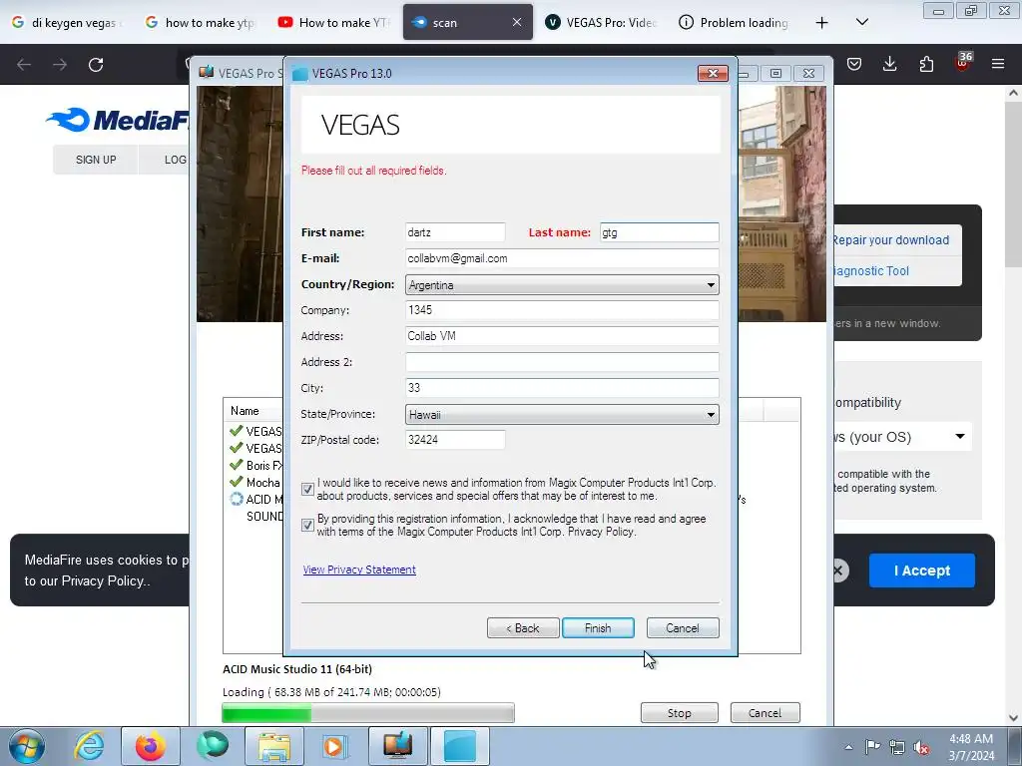Switch to the 'VEGAS Pro: Video' tab
Screen dimensions: 1022x766
(601, 23)
